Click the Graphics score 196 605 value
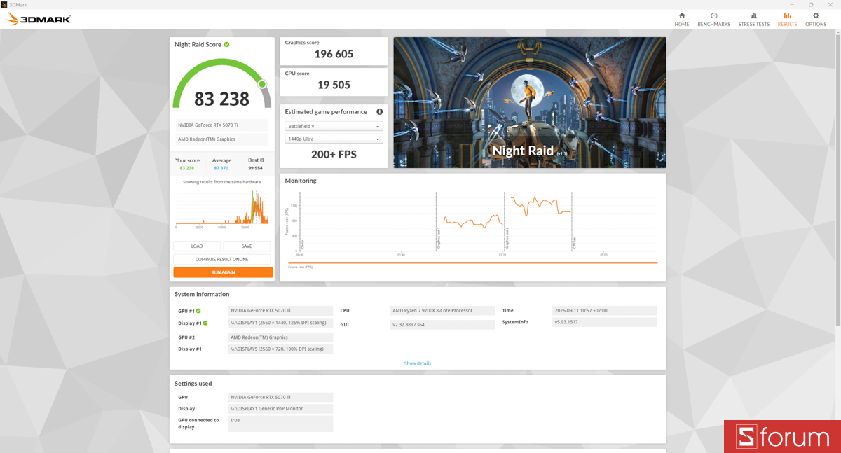The width and height of the screenshot is (841, 453). [334, 54]
